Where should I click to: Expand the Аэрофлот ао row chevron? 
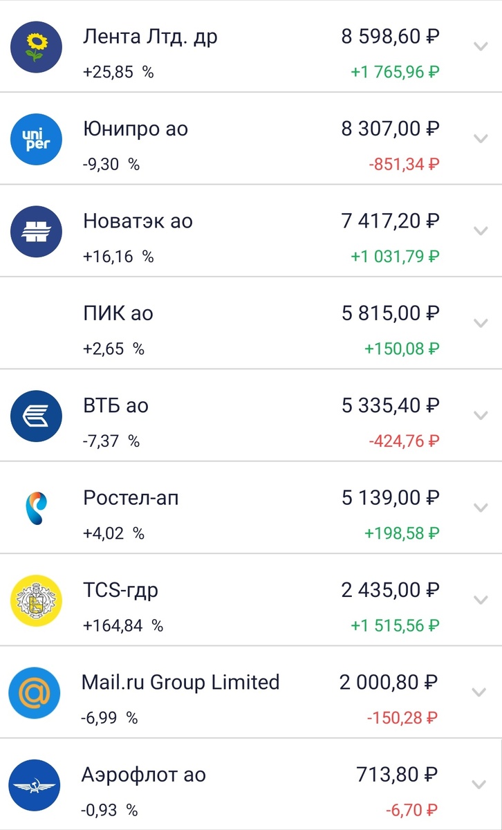478,784
